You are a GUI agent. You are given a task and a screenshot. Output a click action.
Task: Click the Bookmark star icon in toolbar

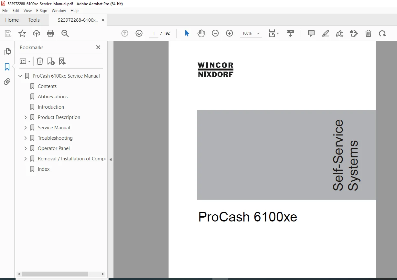point(22,33)
